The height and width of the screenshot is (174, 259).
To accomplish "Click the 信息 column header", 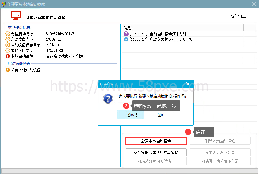I will 183,28.
